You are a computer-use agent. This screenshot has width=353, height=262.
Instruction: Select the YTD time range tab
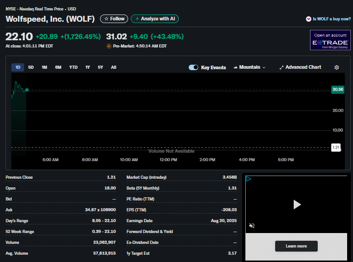click(x=73, y=67)
